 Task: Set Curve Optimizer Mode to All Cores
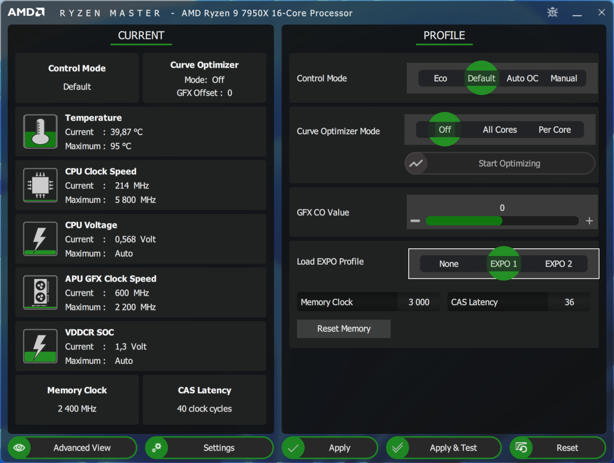click(x=500, y=129)
